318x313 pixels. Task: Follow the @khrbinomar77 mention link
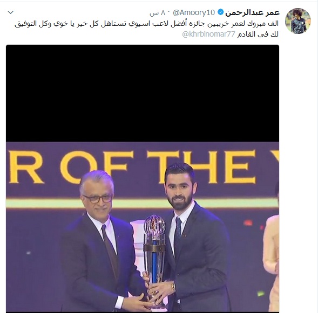pos(209,34)
